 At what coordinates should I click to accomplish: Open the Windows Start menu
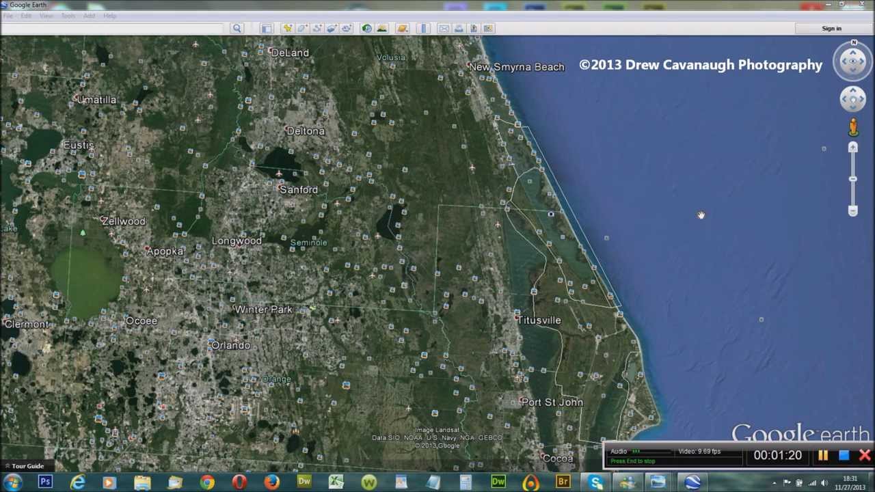[x=12, y=482]
